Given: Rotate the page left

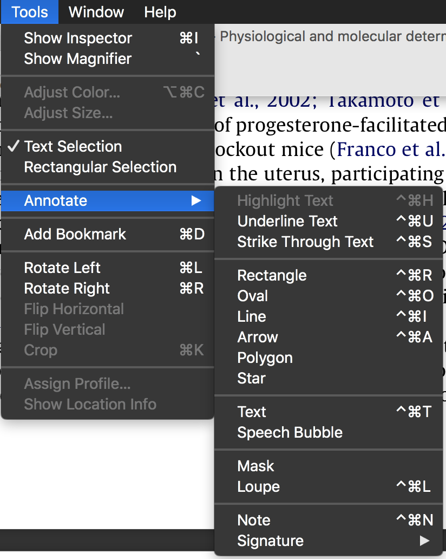Looking at the screenshot, I should [62, 268].
